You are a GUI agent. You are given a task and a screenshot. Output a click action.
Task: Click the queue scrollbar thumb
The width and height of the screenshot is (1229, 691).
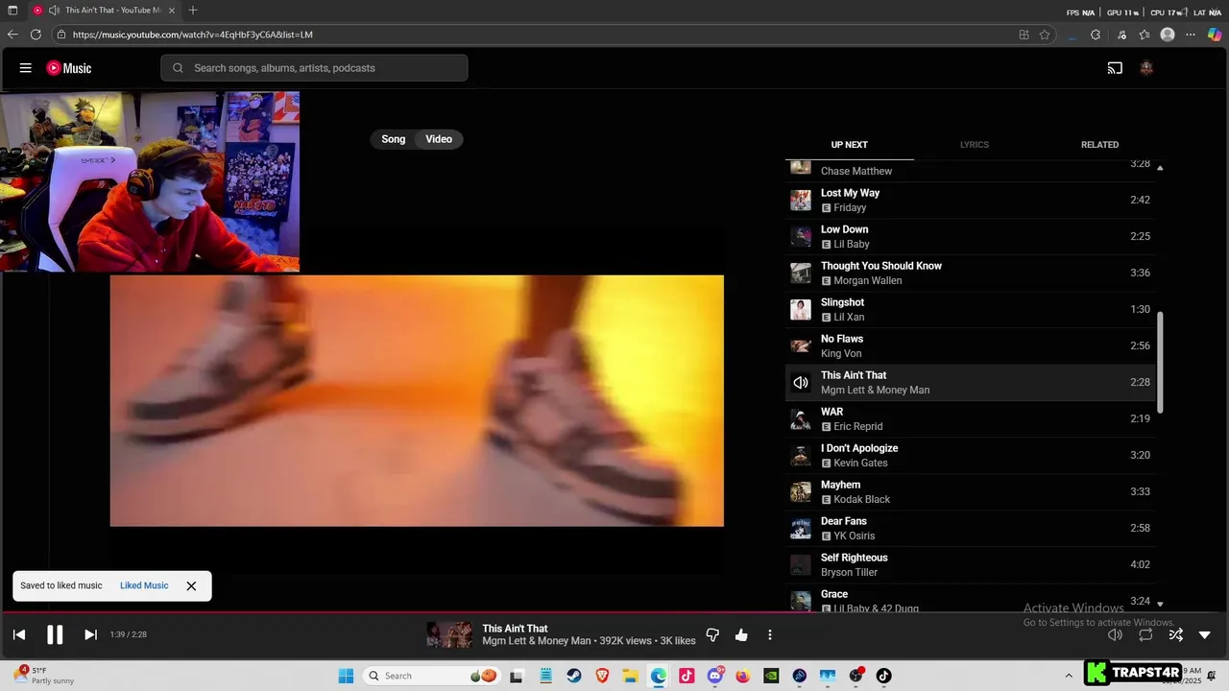(x=1160, y=363)
